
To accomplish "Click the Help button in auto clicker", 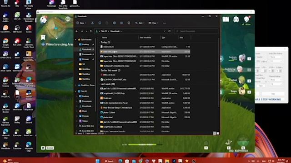I will click(273, 94).
